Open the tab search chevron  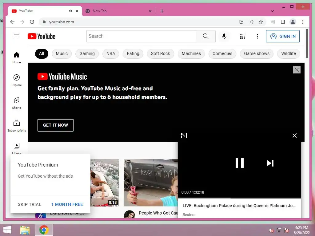tap(272, 11)
